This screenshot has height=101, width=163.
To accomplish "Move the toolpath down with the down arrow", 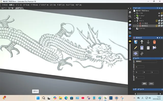I will click(148, 42).
